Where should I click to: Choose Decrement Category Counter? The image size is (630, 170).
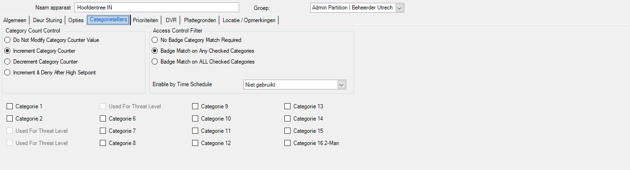click(41, 62)
